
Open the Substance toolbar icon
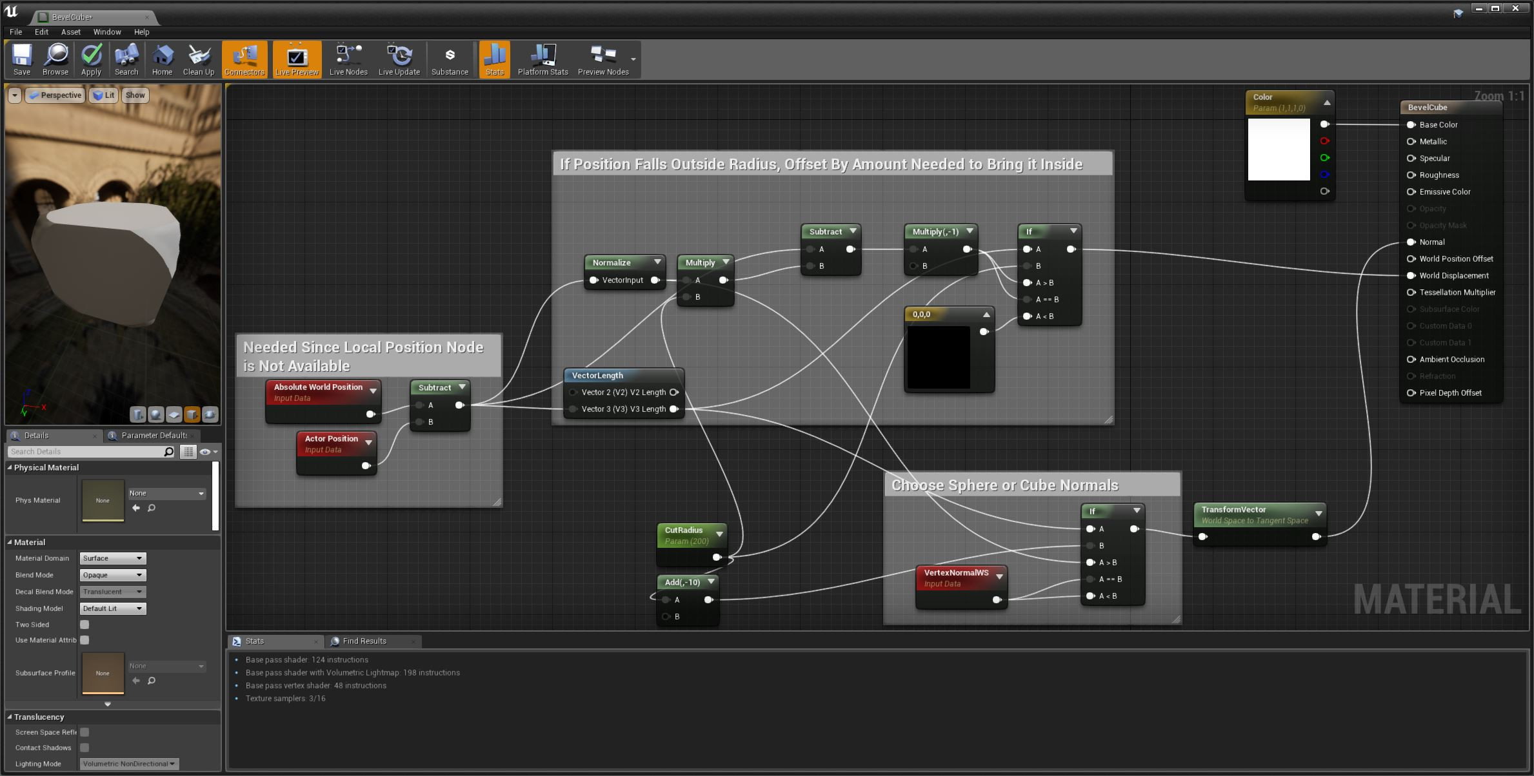pyautogui.click(x=450, y=59)
